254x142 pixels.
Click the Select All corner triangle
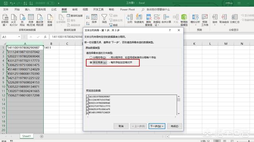pyautogui.click(x=4, y=44)
